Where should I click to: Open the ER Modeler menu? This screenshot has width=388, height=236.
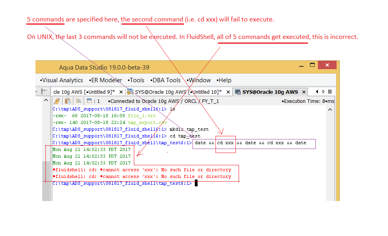[x=106, y=80]
